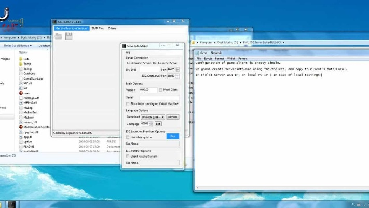Select the MuEngTest file name

tap(31, 112)
